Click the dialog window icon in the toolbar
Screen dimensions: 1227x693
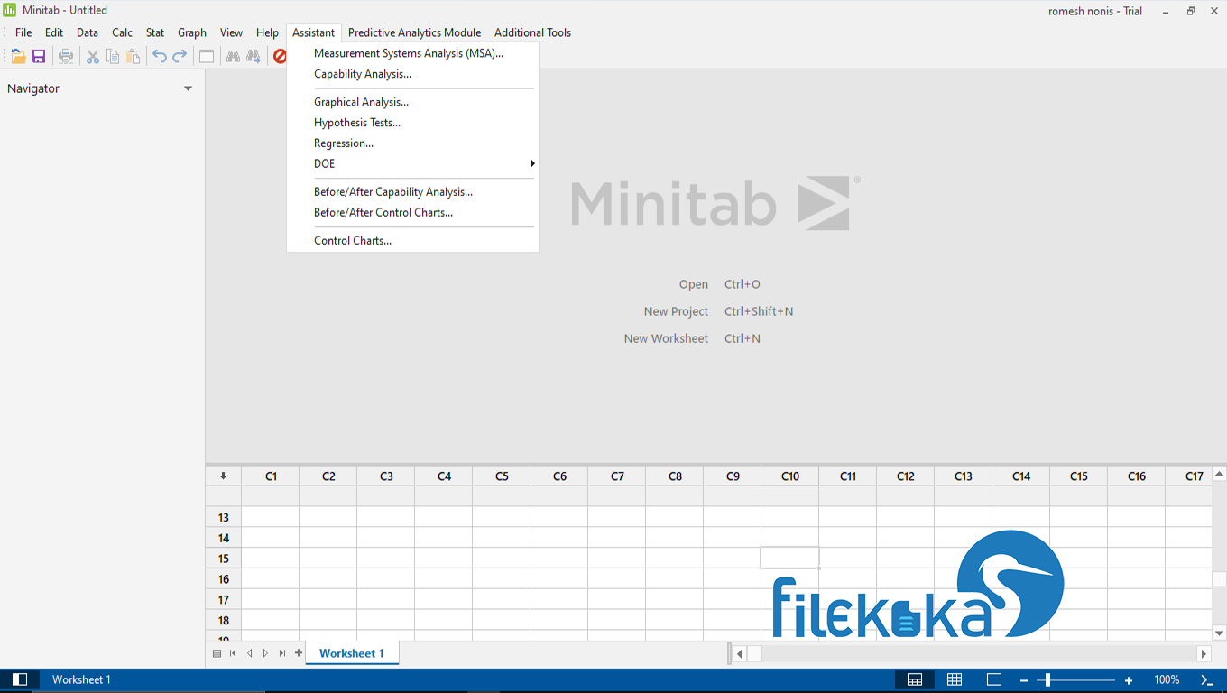[x=207, y=56]
